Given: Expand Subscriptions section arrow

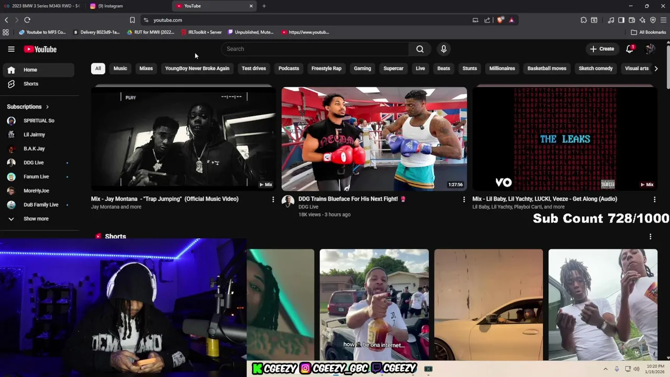Looking at the screenshot, I should (47, 107).
